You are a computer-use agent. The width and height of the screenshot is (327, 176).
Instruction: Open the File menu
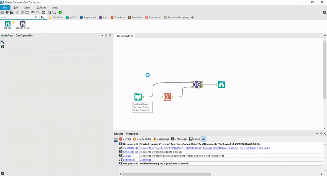(5, 8)
